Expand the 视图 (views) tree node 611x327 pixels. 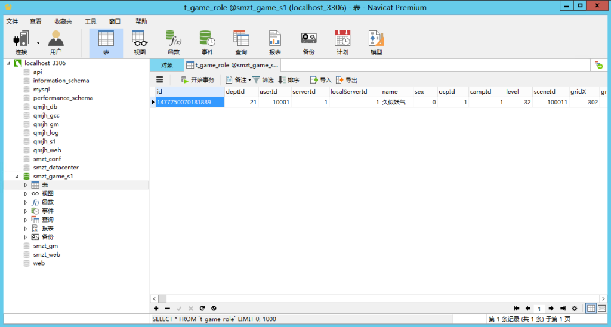click(x=26, y=194)
